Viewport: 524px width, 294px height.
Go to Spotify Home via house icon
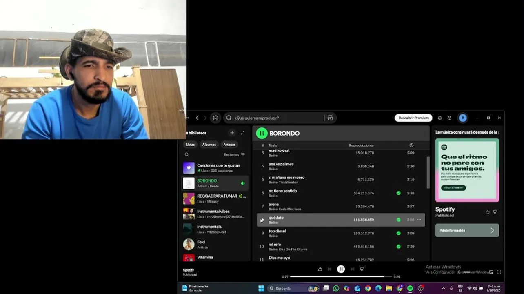point(215,118)
